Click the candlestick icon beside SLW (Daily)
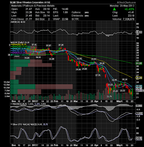This screenshot has width=144, height=147. pos(11,42)
